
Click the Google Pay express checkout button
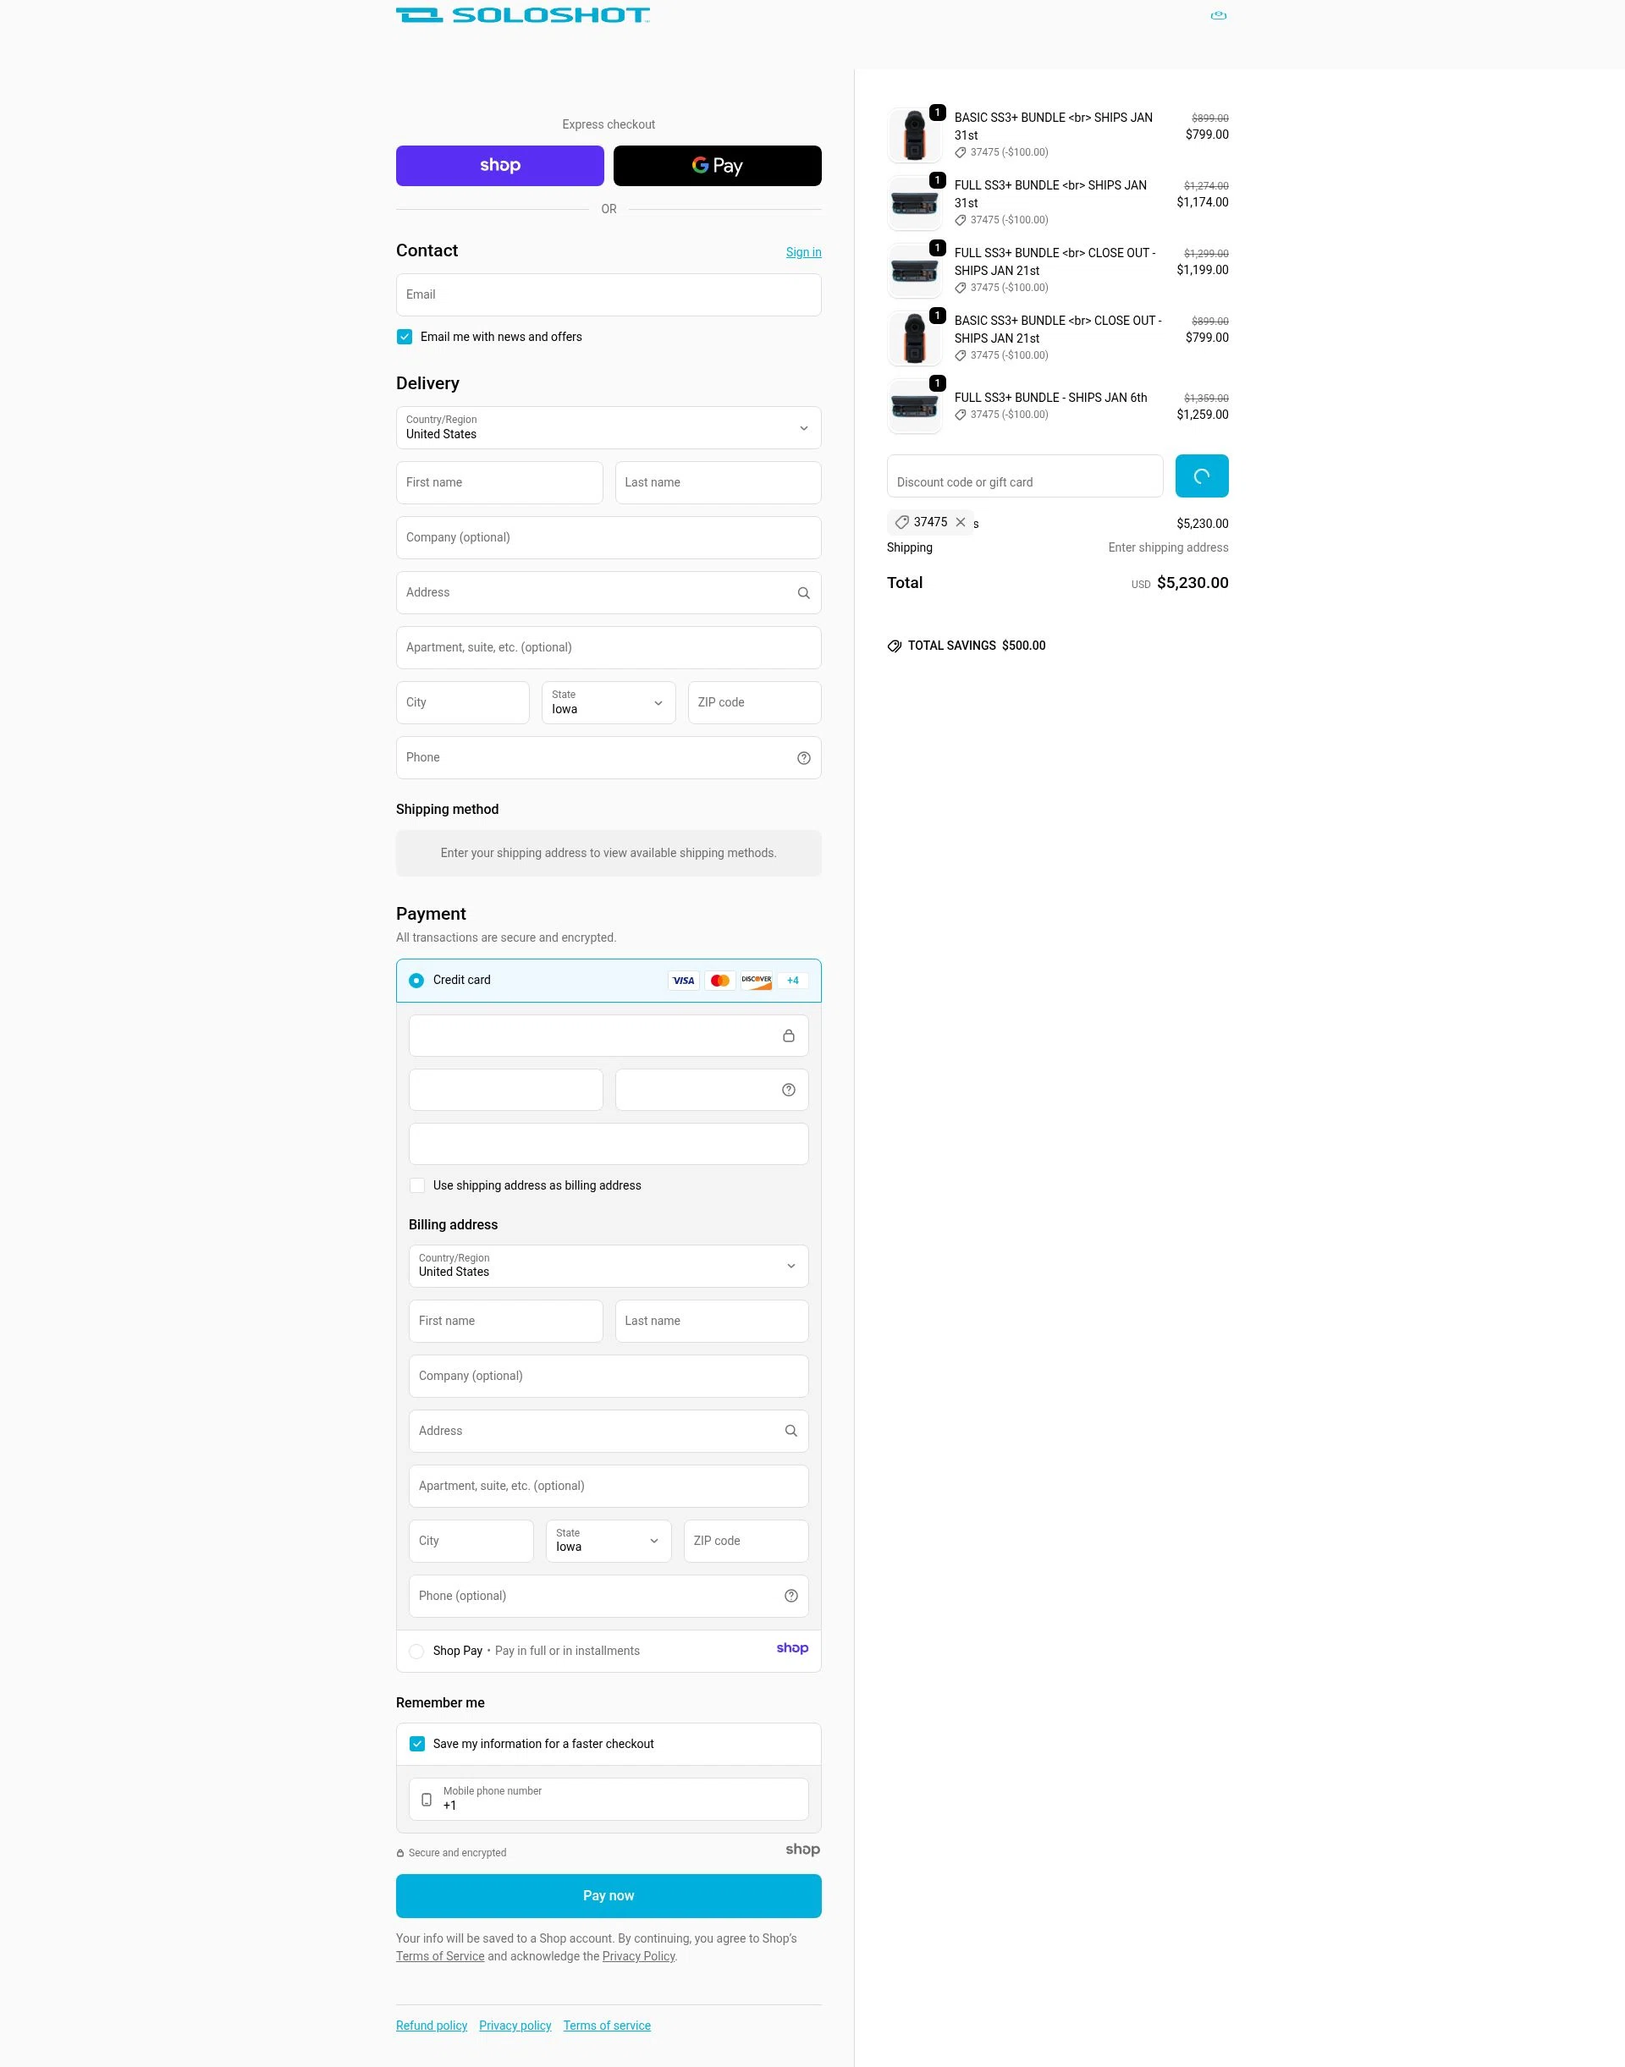pos(718,164)
